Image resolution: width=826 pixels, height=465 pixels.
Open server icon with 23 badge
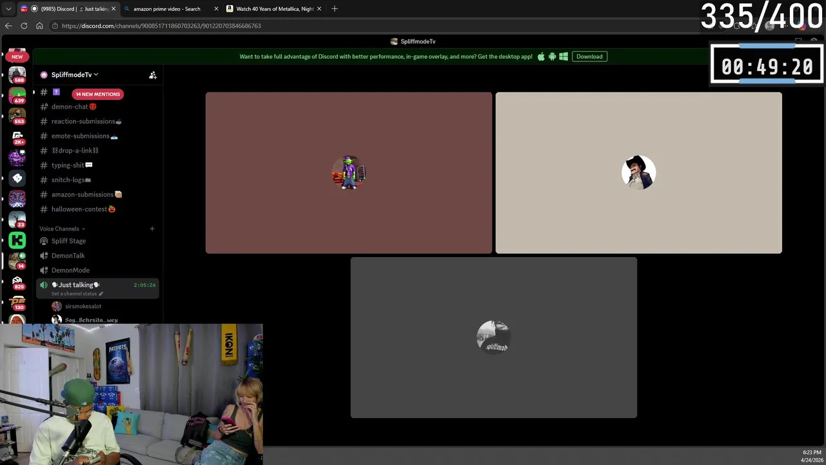17,220
